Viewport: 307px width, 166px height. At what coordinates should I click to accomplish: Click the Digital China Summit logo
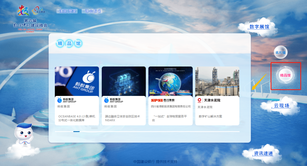23,10
